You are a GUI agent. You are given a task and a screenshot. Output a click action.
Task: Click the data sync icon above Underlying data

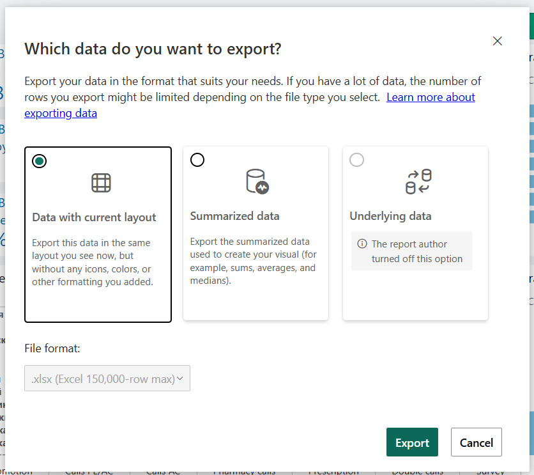click(418, 182)
